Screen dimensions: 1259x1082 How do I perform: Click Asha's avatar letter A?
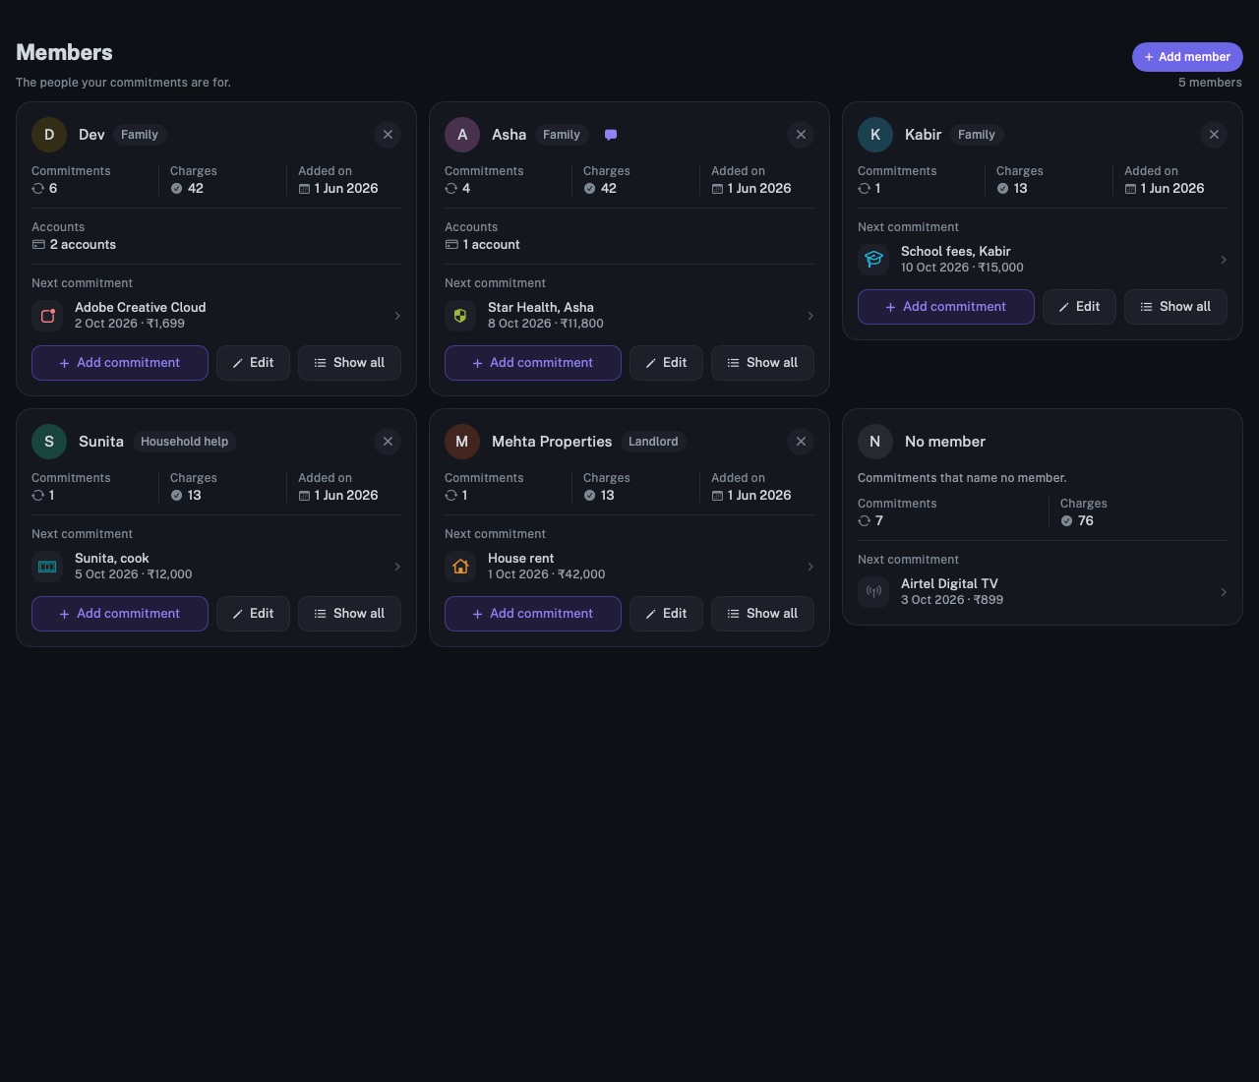462,135
